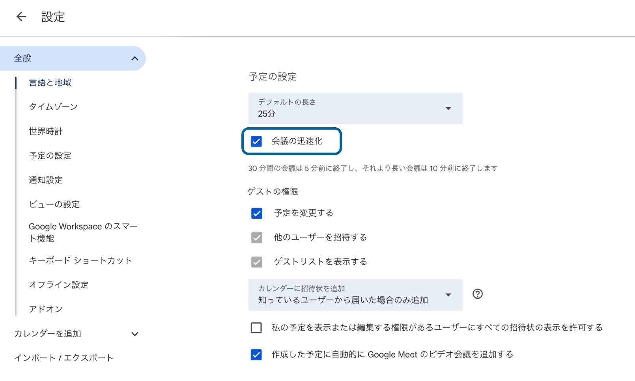Go to タイムゾーン settings
Viewport: 635px width, 381px height.
(x=53, y=107)
